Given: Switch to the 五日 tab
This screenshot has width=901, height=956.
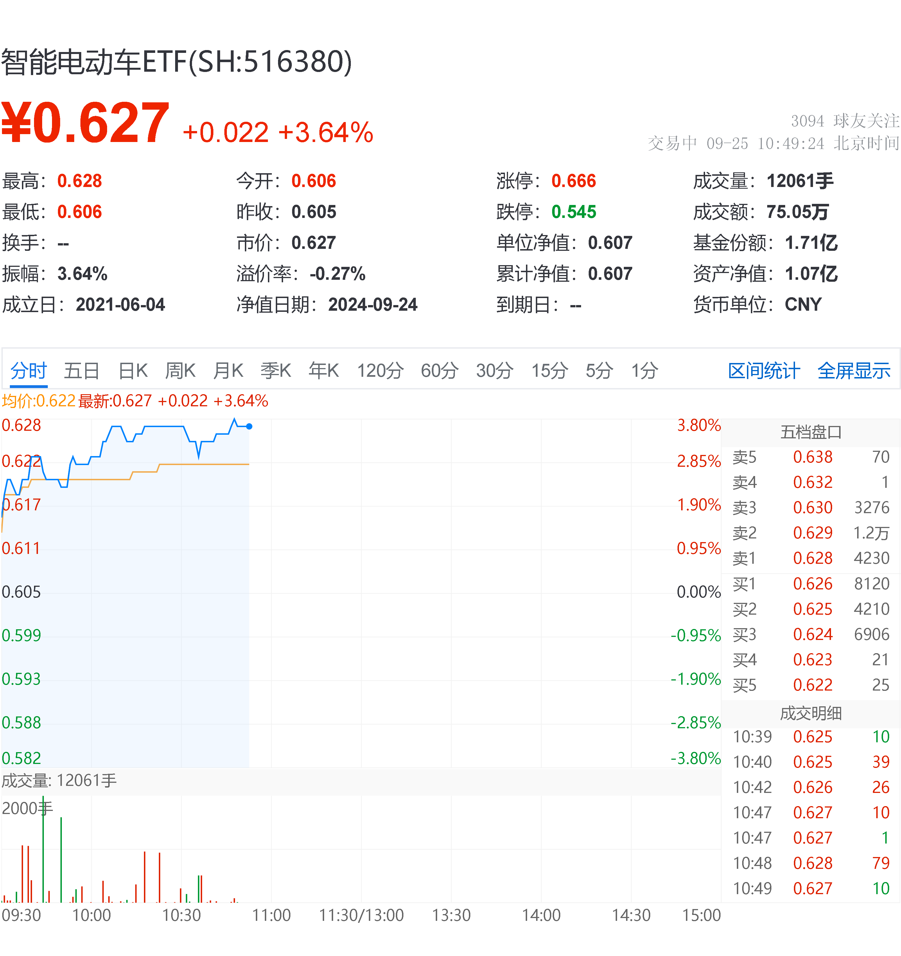Looking at the screenshot, I should [82, 371].
